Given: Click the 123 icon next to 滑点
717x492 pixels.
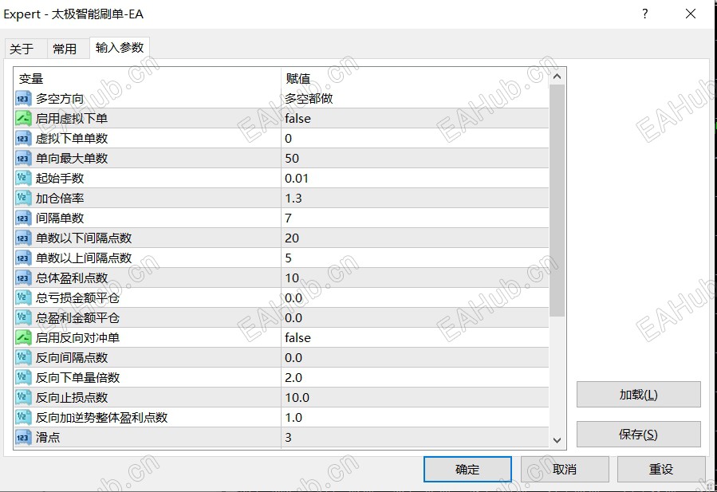Looking at the screenshot, I should (x=22, y=437).
